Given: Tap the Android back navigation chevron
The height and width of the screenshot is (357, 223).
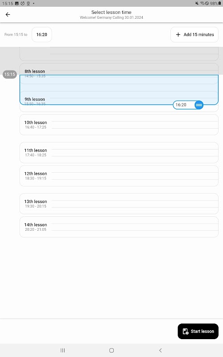Looking at the screenshot, I should pyautogui.click(x=161, y=350).
